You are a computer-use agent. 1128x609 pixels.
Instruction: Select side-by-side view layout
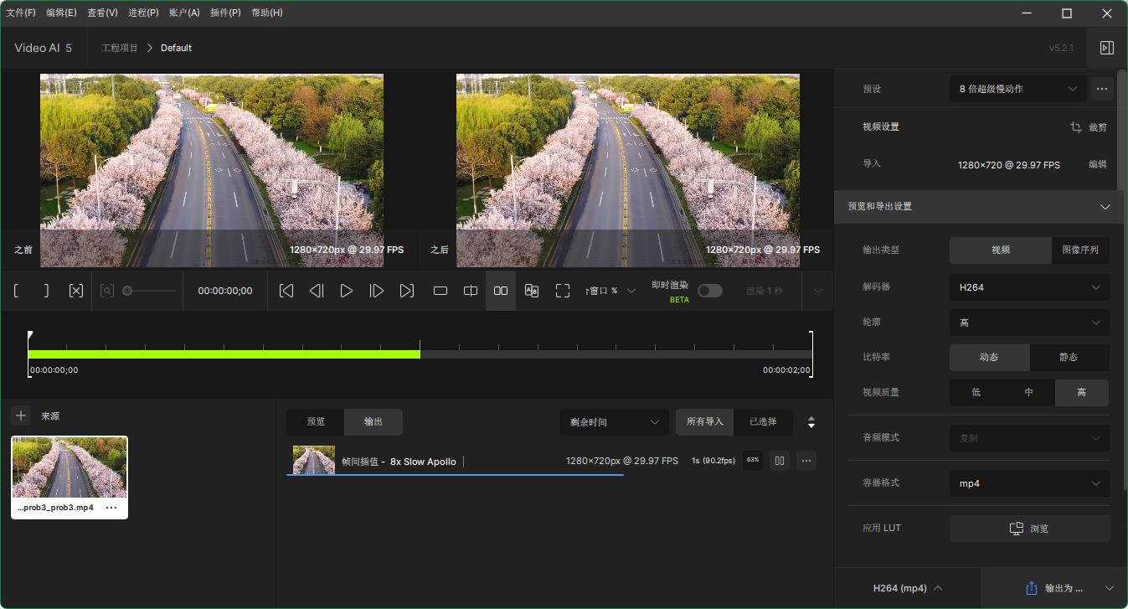point(501,291)
